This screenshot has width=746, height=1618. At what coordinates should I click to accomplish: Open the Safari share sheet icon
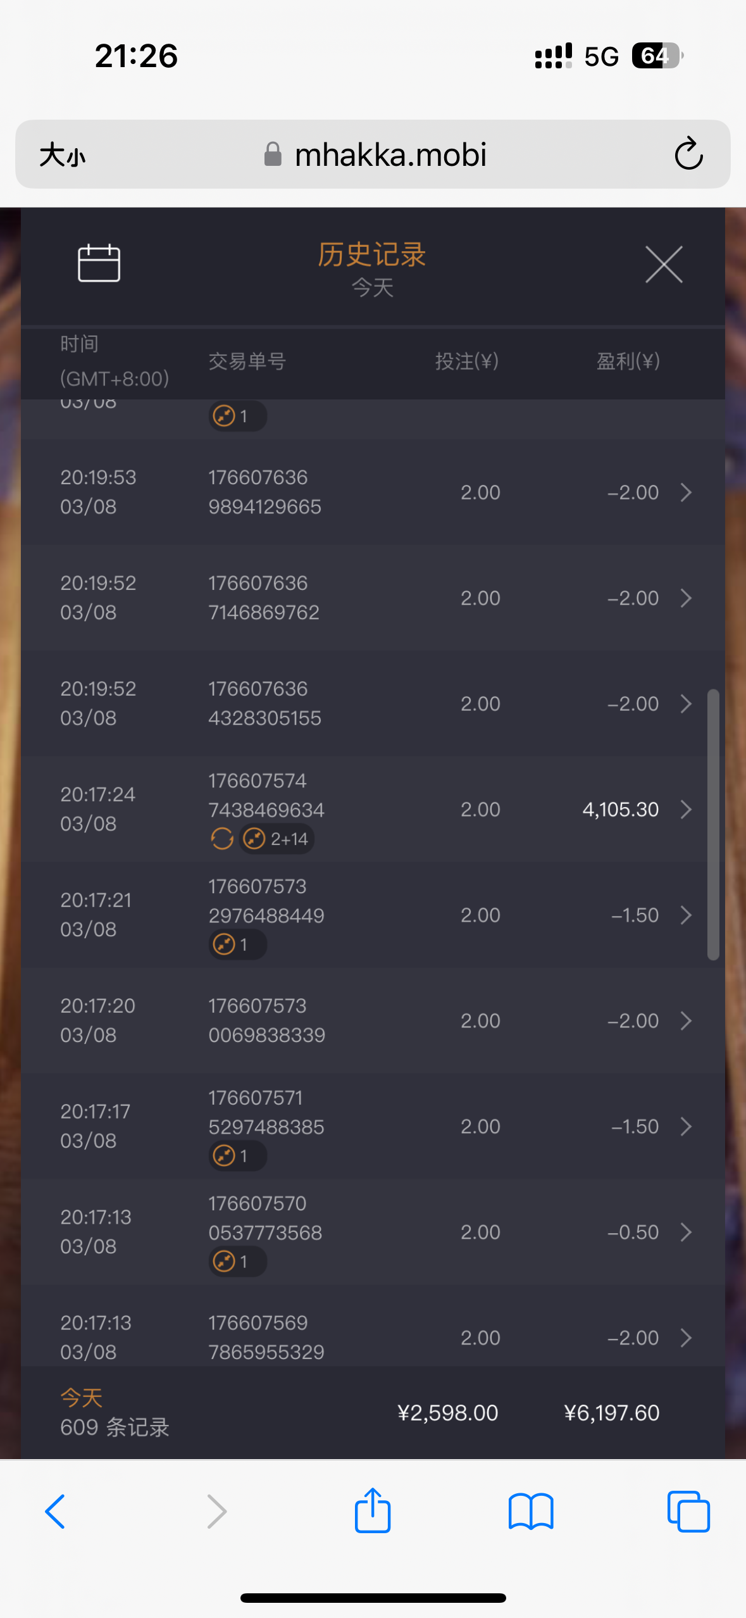point(372,1510)
